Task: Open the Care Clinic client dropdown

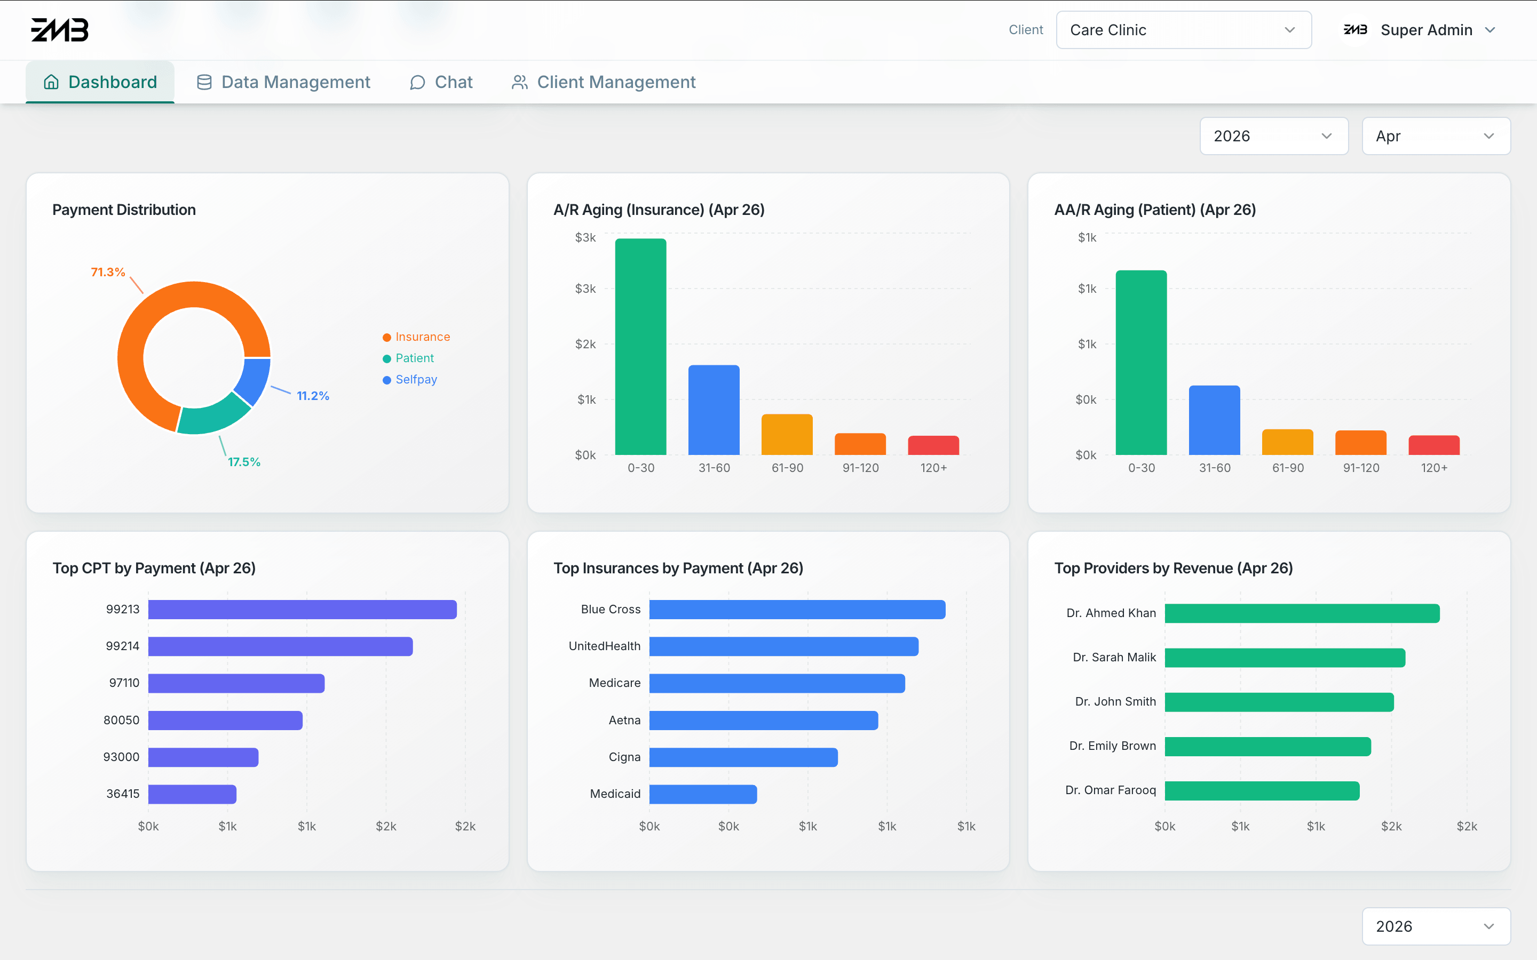Action: 1183,30
